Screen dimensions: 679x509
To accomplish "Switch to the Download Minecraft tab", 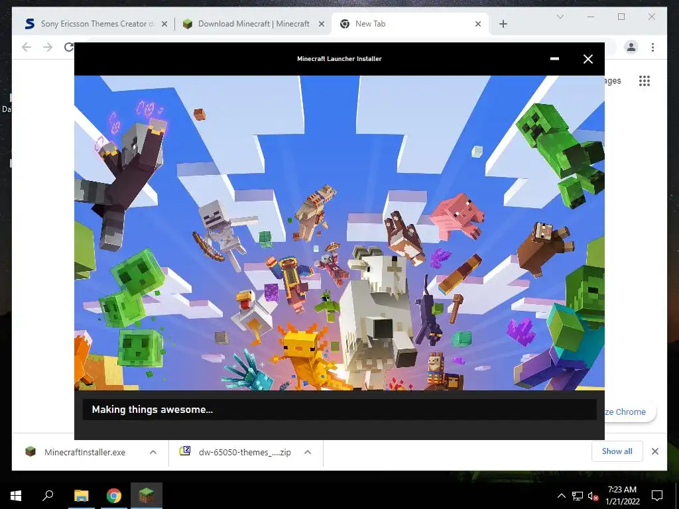I will pos(253,24).
